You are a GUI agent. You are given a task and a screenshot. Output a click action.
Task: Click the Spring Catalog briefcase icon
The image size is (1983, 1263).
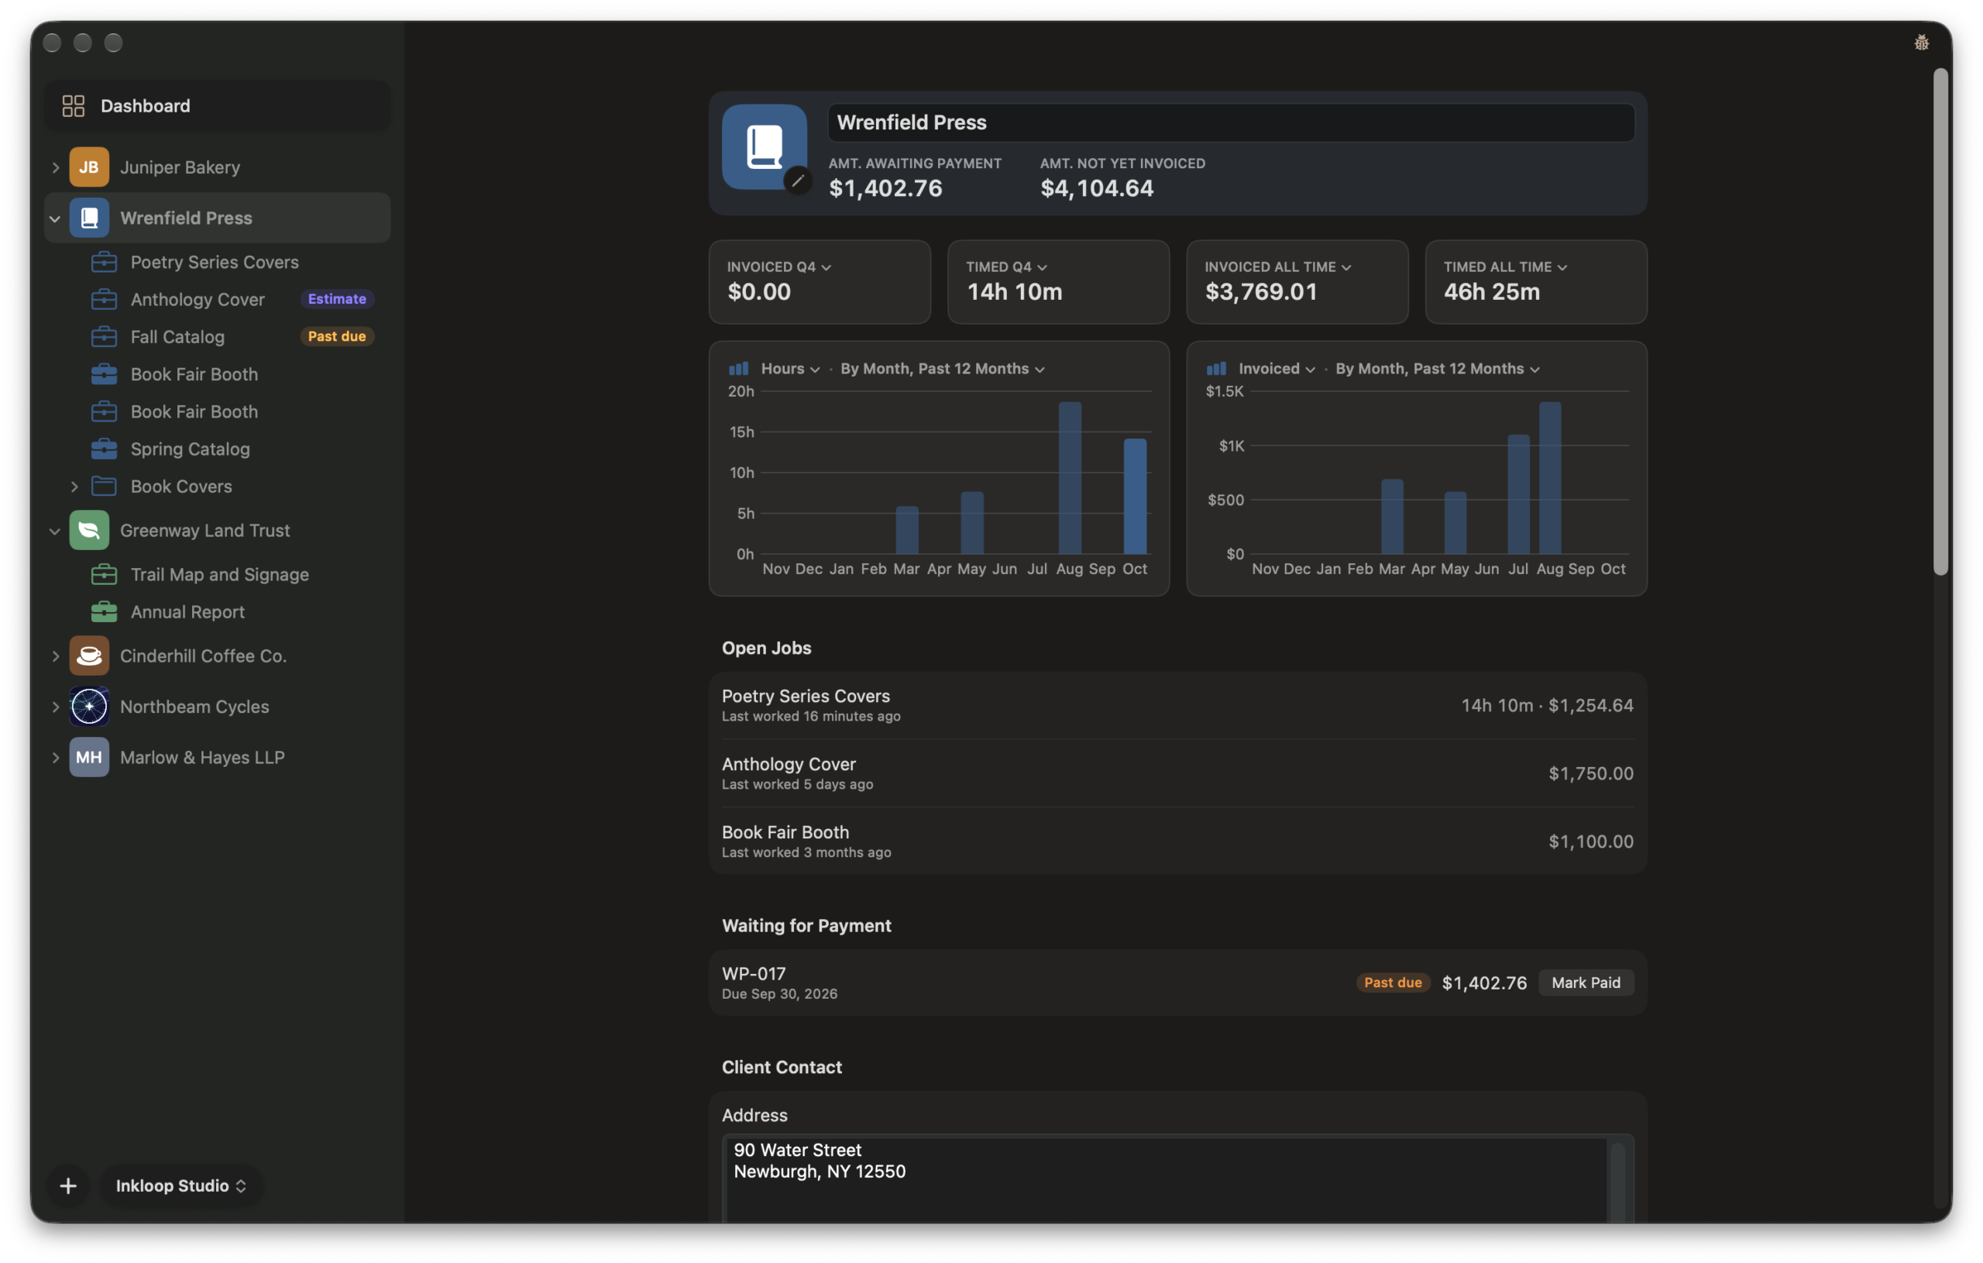coord(104,449)
